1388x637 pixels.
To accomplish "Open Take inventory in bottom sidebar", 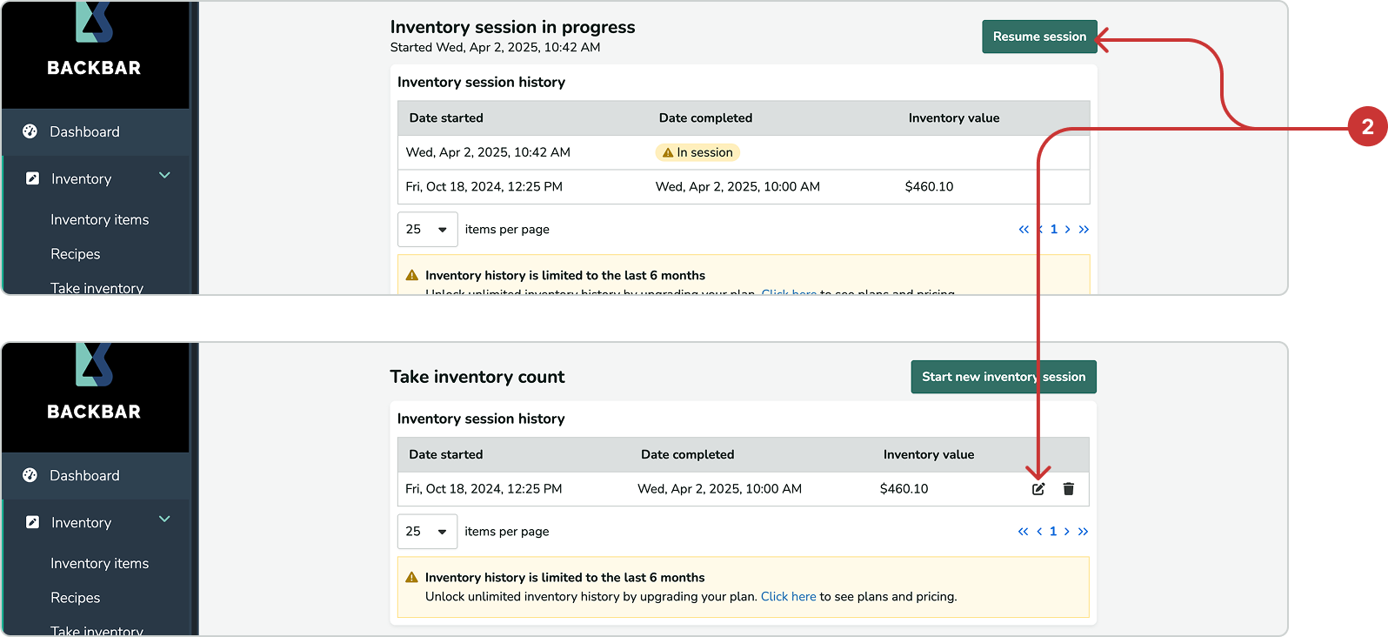I will click(x=97, y=630).
